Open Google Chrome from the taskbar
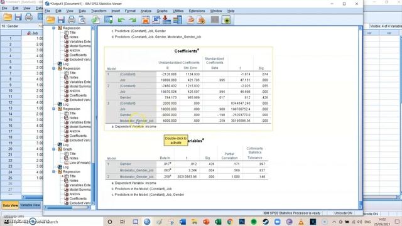 pos(230,222)
